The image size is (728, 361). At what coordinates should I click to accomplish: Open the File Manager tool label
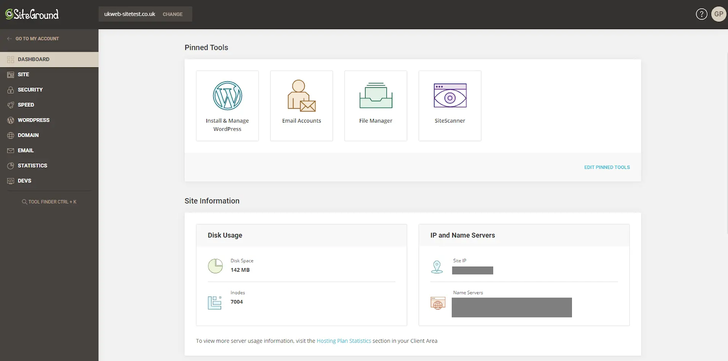coord(376,121)
